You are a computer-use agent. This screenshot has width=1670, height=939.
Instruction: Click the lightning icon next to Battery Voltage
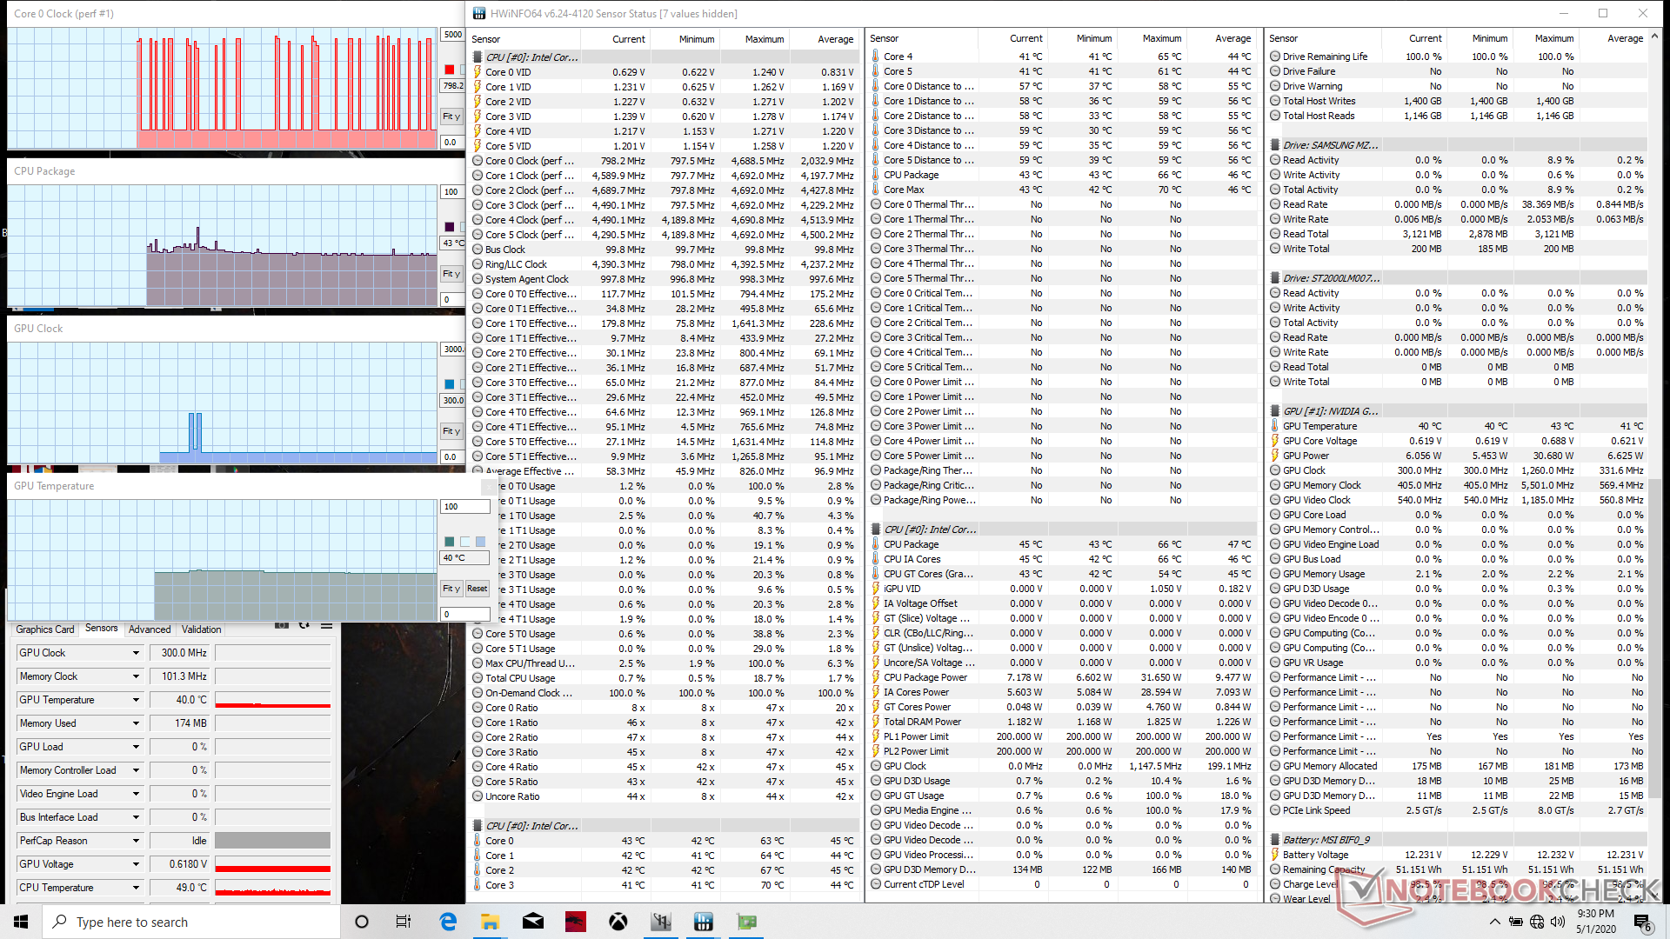pos(1274,855)
